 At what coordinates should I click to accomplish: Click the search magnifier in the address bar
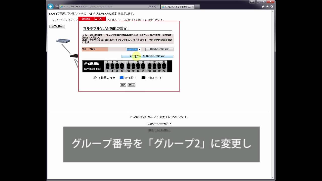coord(150,7)
